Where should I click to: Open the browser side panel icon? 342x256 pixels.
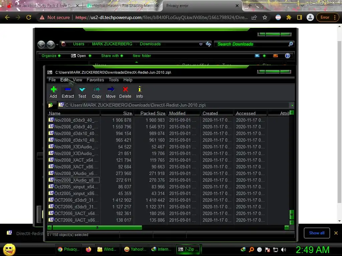pos(300,17)
